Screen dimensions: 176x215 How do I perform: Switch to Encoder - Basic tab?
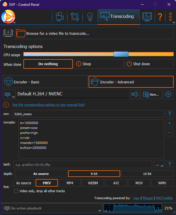(44, 82)
